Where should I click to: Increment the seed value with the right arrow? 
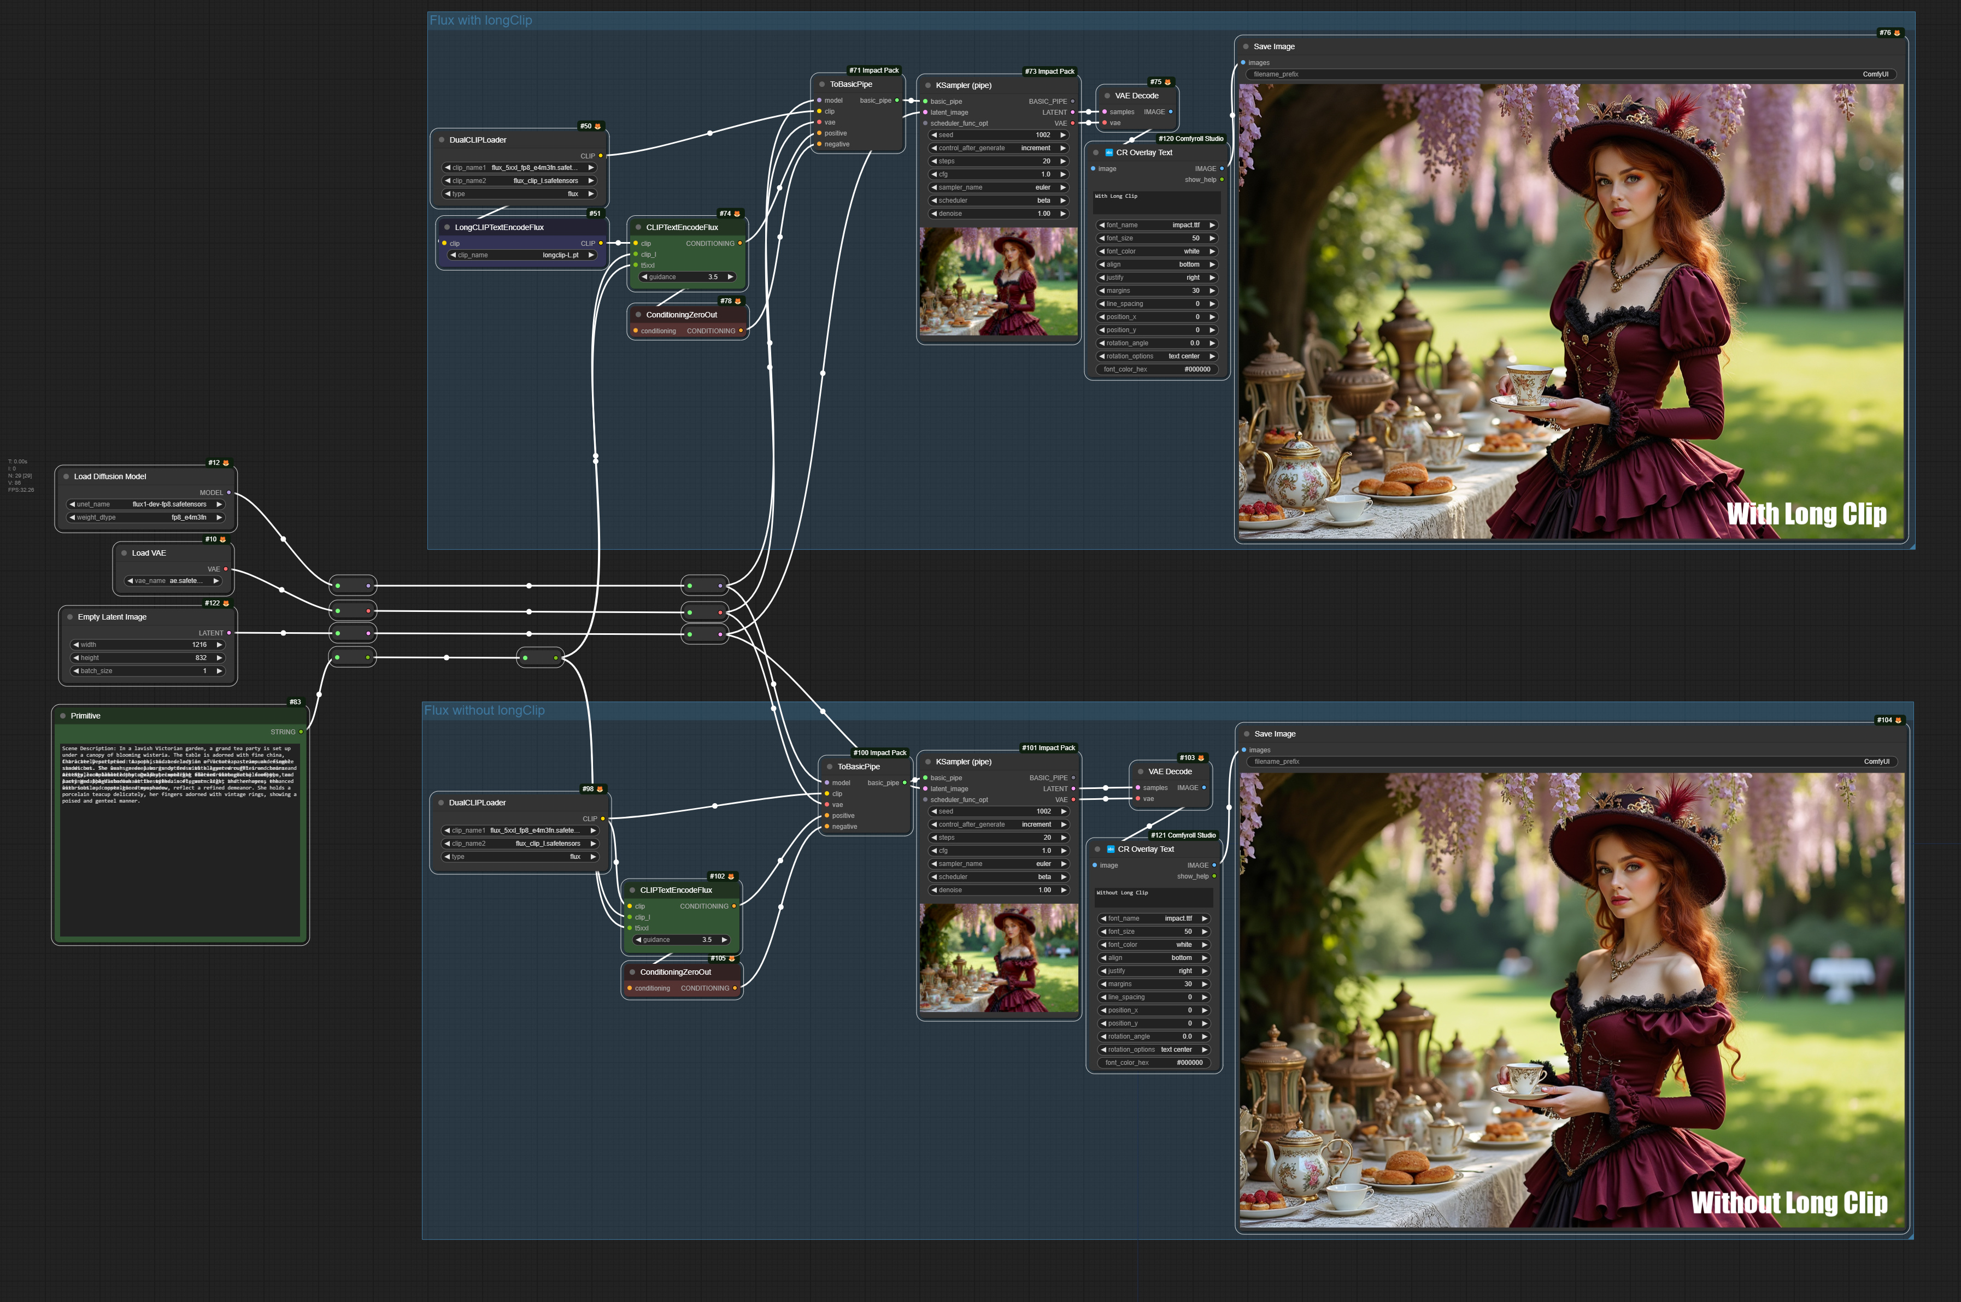pos(1064,134)
